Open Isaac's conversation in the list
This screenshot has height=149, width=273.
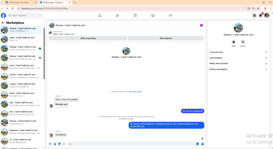pyautogui.click(x=21, y=67)
